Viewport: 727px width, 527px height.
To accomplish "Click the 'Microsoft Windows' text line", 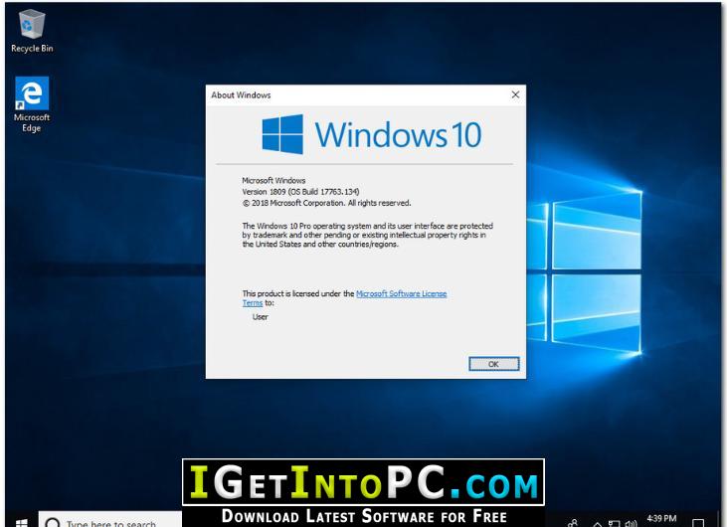I will coord(273,180).
